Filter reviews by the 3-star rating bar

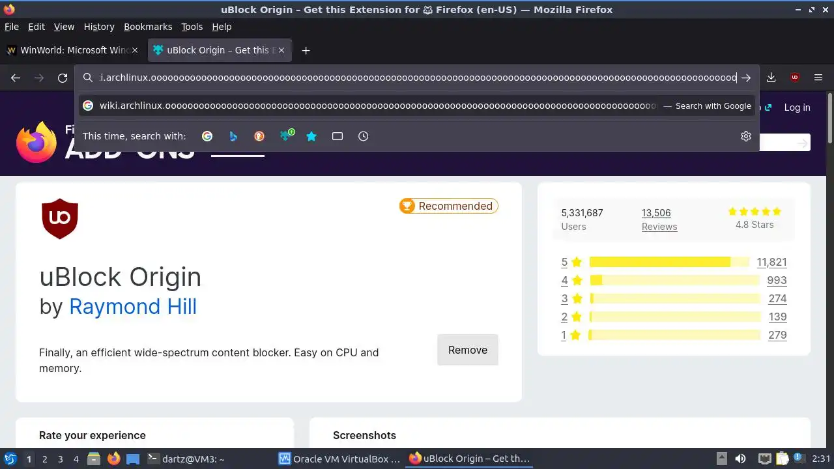tap(674, 298)
